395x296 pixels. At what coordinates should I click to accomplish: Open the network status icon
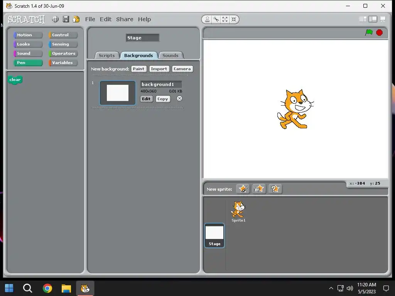pyautogui.click(x=341, y=288)
